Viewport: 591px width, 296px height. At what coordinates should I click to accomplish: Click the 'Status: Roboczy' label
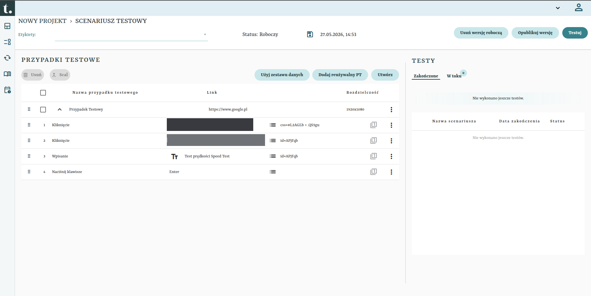click(x=260, y=34)
